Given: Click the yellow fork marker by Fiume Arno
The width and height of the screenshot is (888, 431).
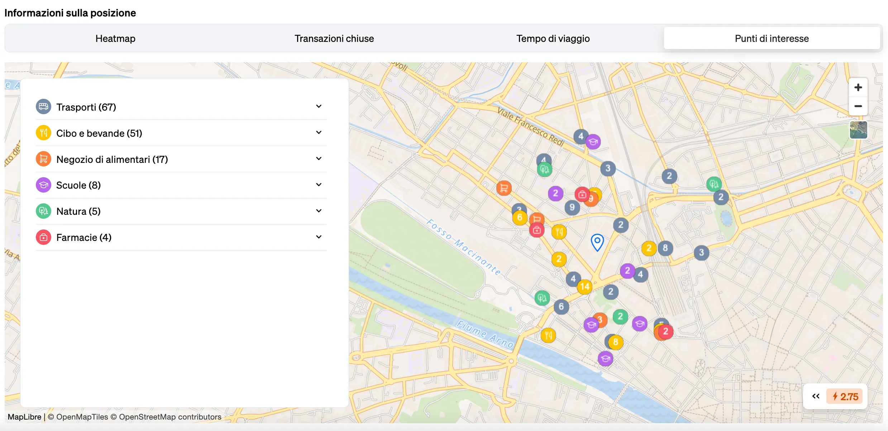Looking at the screenshot, I should [x=548, y=335].
